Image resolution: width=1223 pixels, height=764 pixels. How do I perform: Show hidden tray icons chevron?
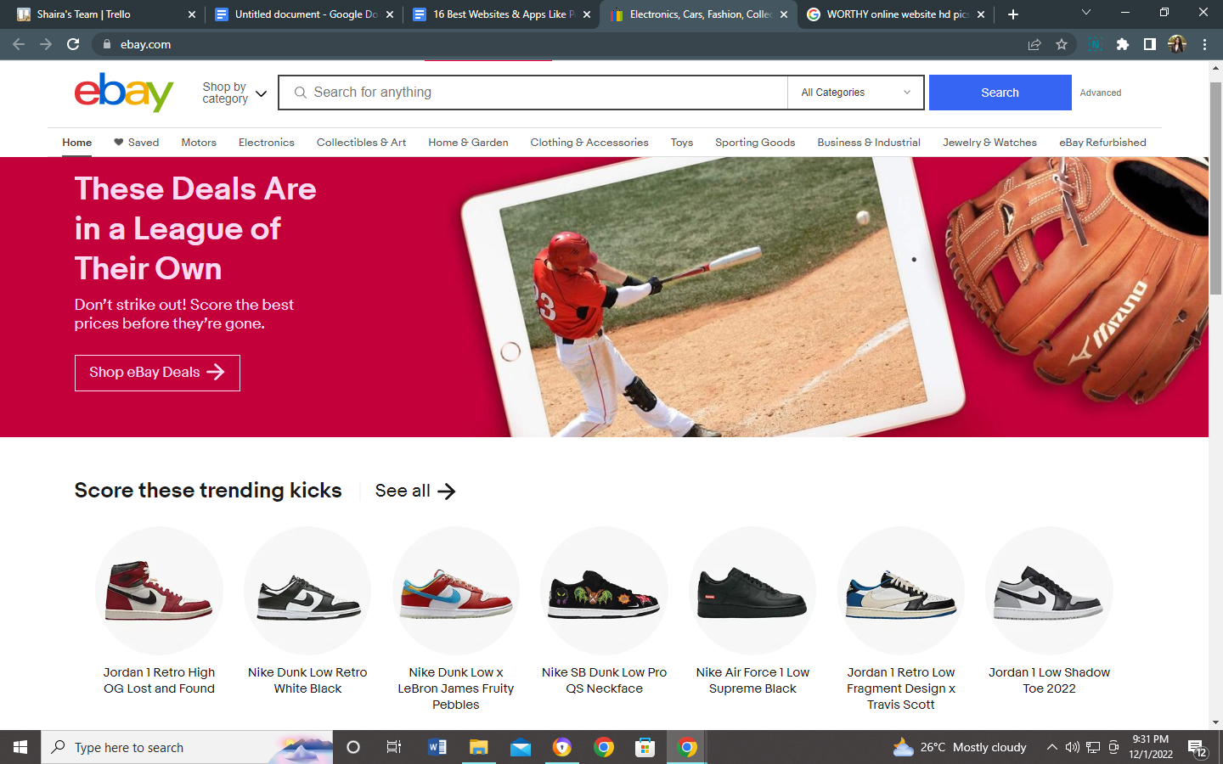[x=1051, y=747]
